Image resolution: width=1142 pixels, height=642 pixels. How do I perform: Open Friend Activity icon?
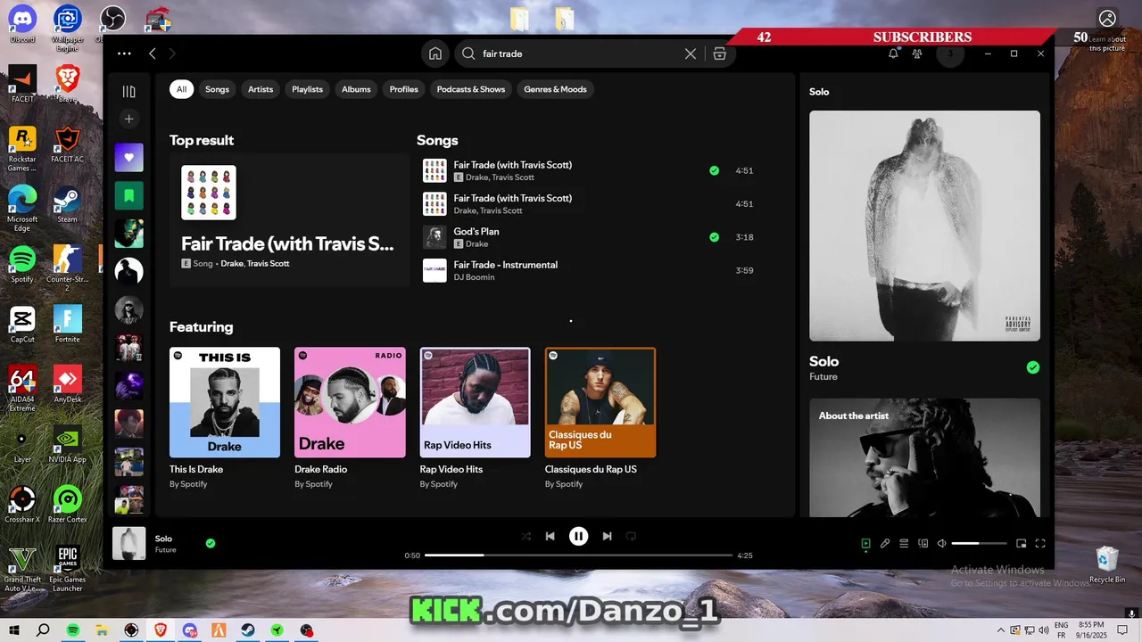[x=917, y=53]
